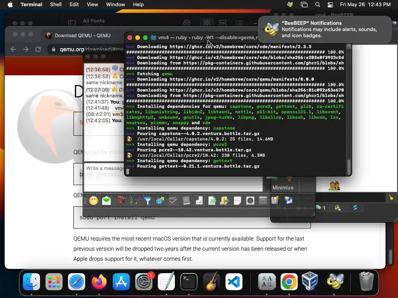398x298 pixels.
Task: Click the green envelope icon in chat toolbar
Action: pyautogui.click(x=106, y=201)
